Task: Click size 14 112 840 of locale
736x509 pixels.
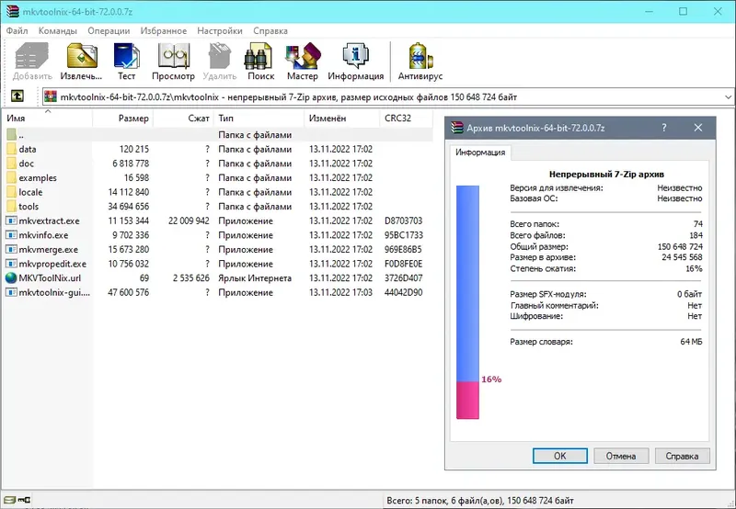Action: 128,192
